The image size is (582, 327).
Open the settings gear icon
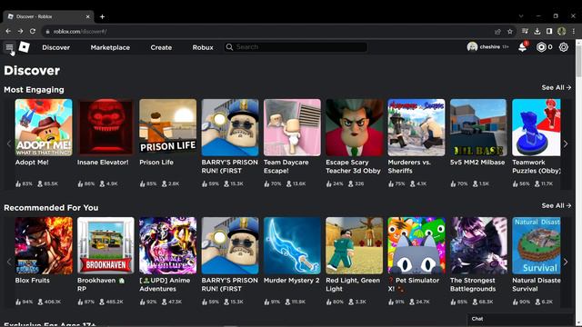point(564,47)
